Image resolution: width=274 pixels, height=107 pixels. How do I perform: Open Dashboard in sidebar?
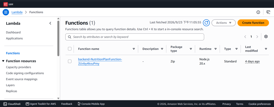point(13,32)
